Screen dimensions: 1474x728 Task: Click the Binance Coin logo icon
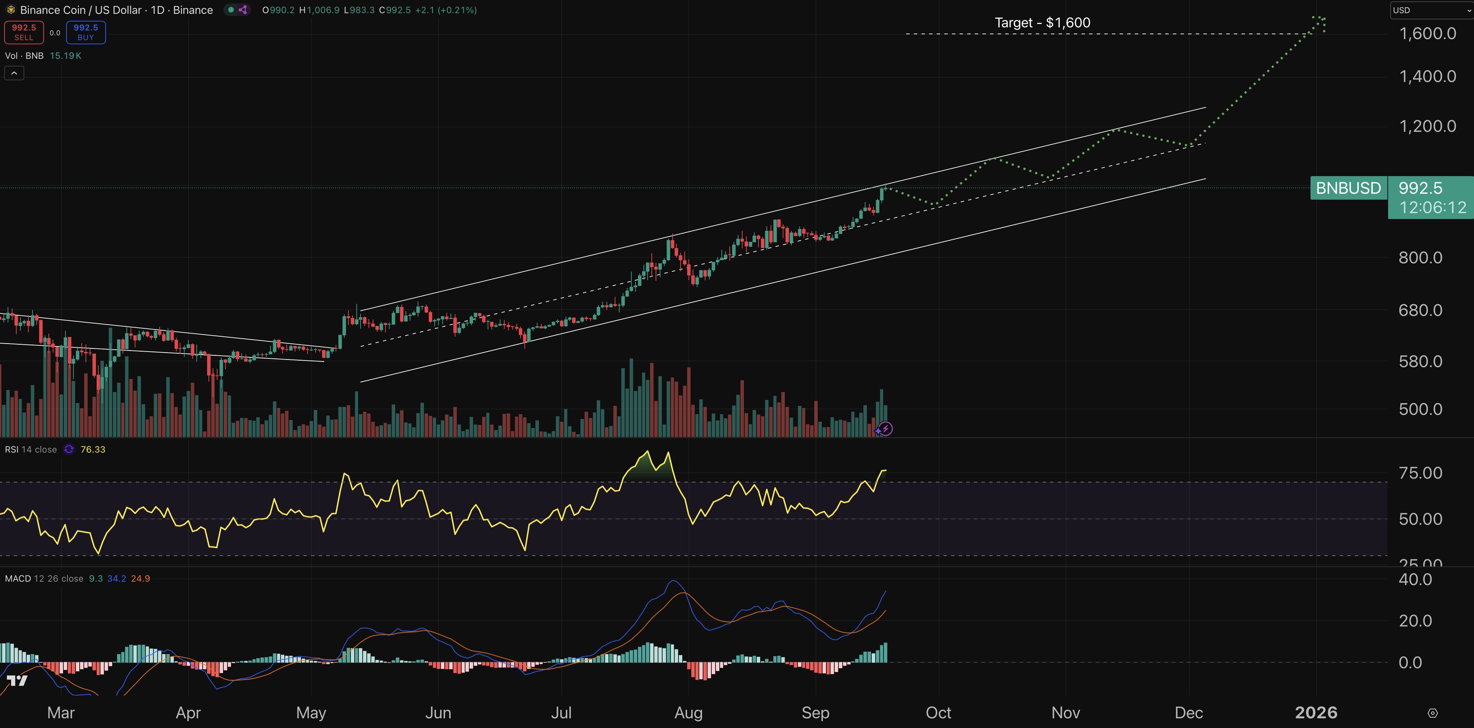11,10
